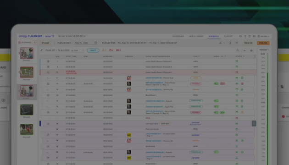Select the first channel thumbnail in sidebar
The width and height of the screenshot is (289, 165).
(x=27, y=53)
